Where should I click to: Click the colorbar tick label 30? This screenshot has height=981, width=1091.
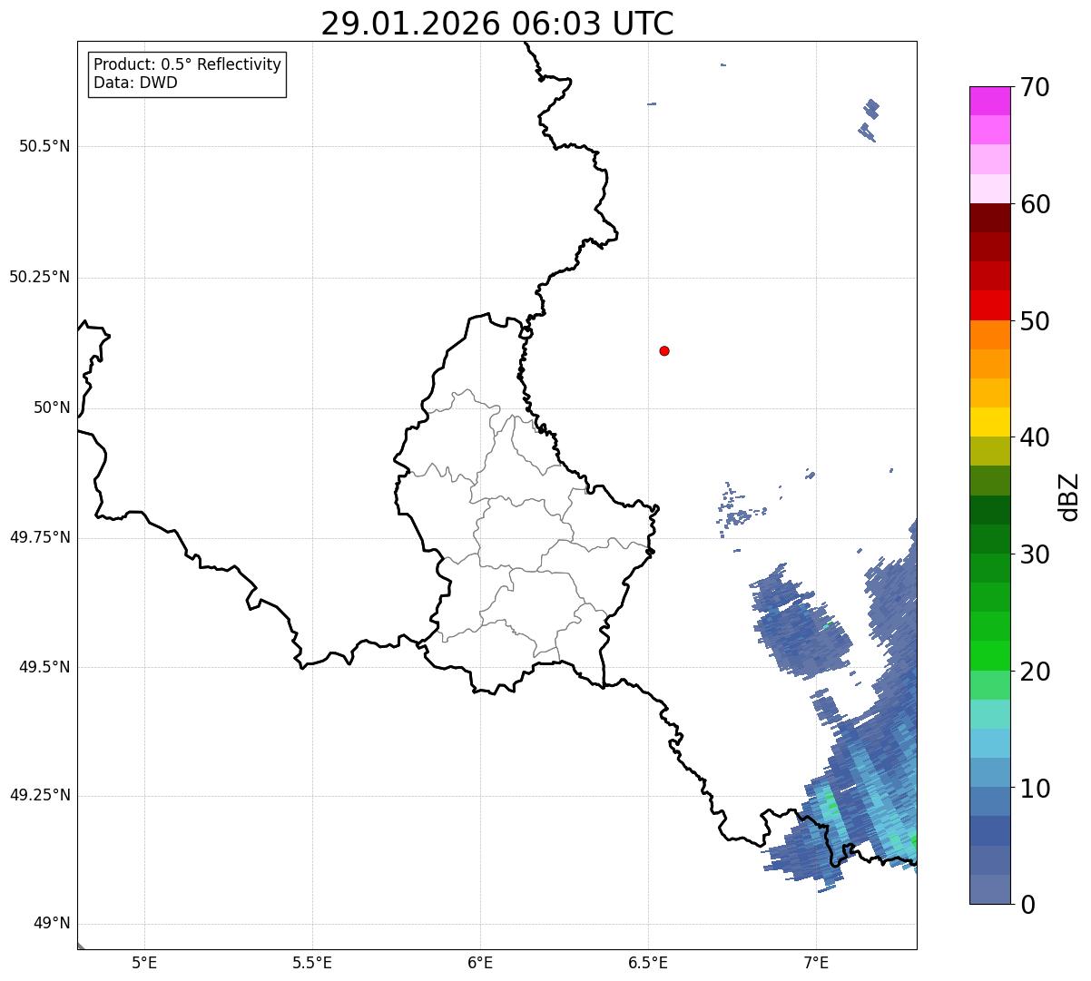tap(1036, 554)
